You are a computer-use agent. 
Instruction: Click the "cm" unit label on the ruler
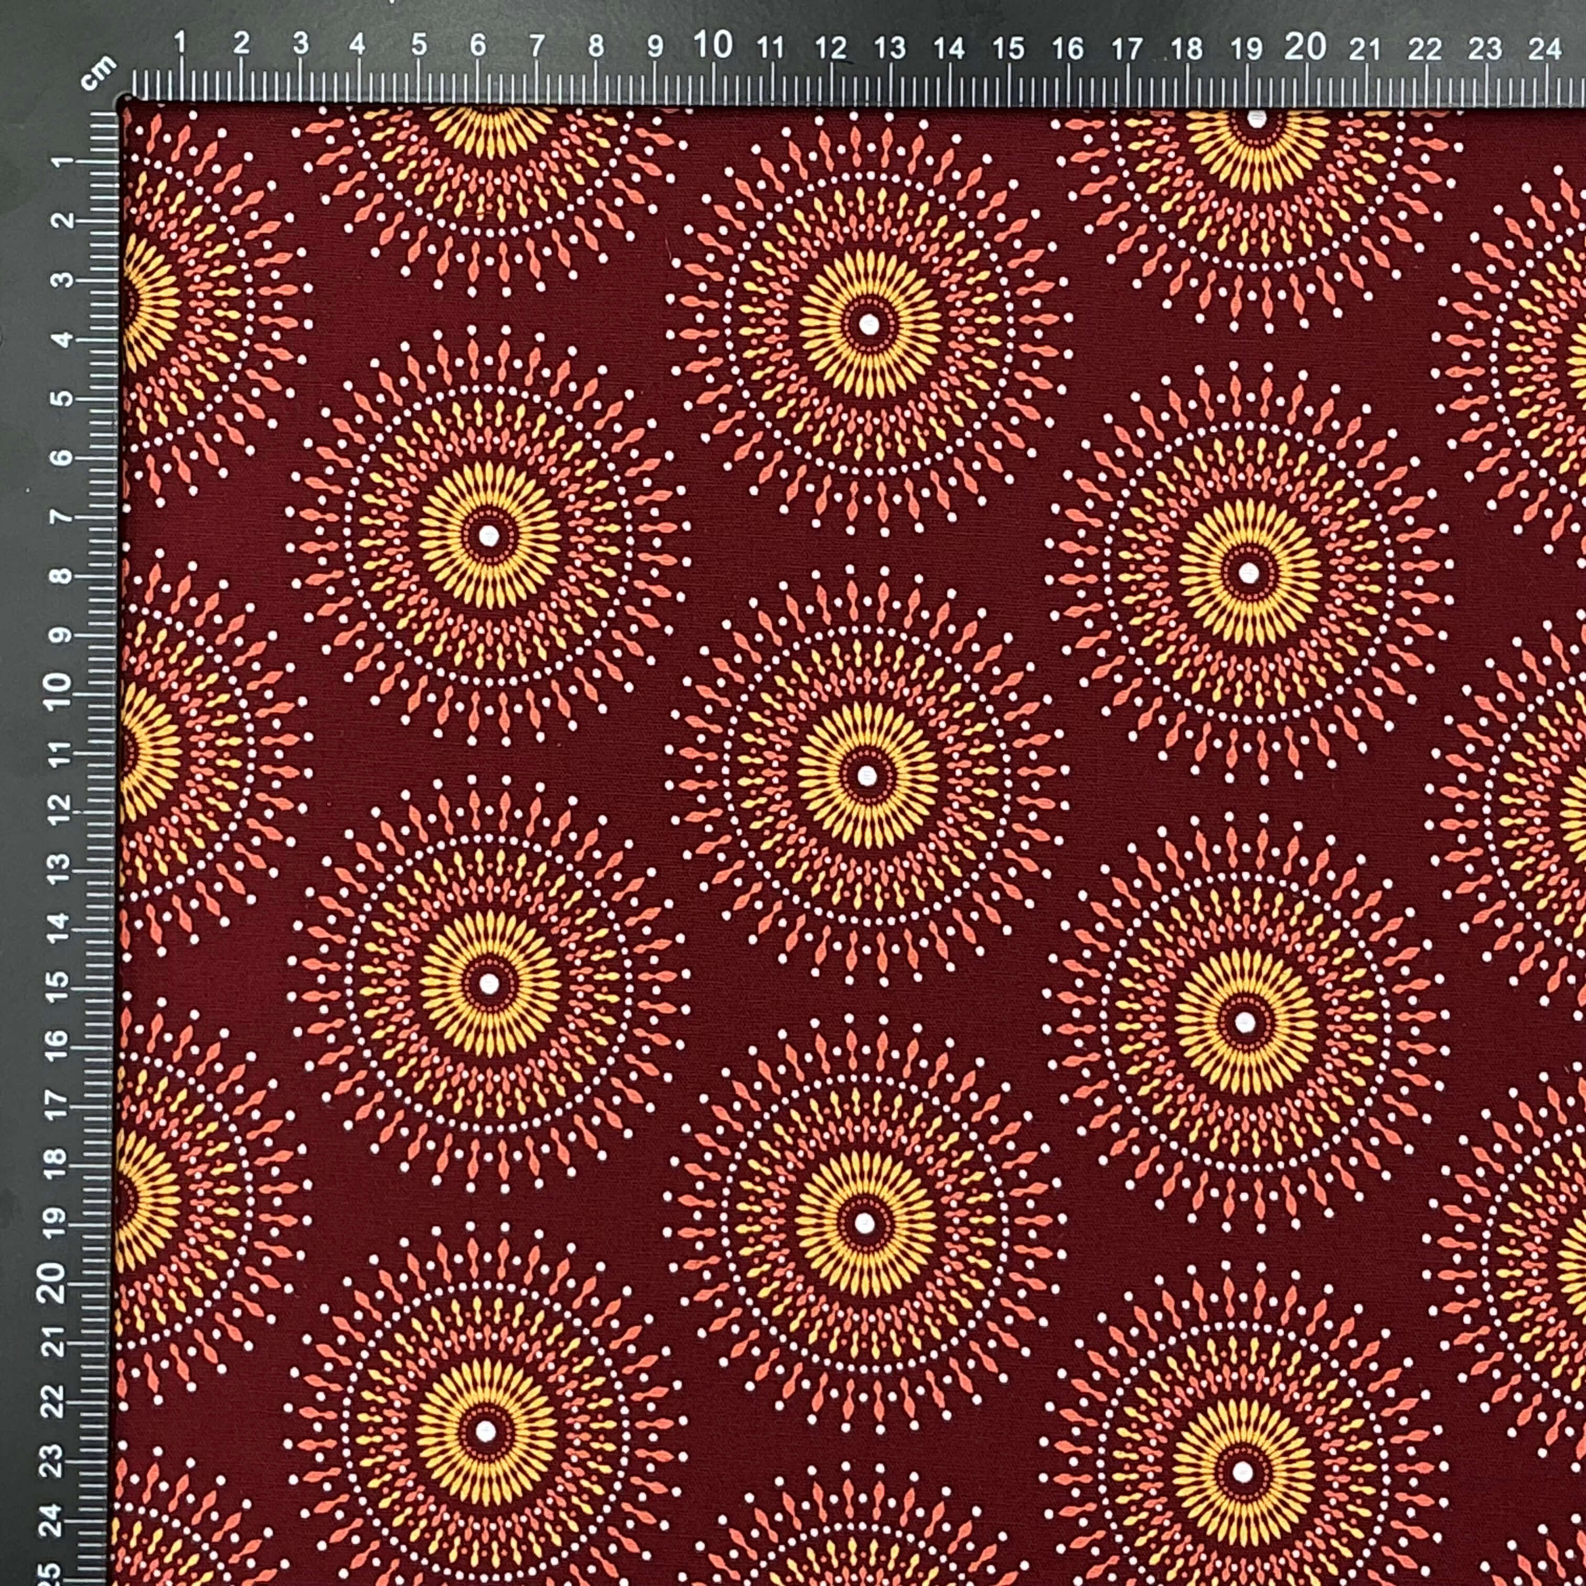click(99, 74)
